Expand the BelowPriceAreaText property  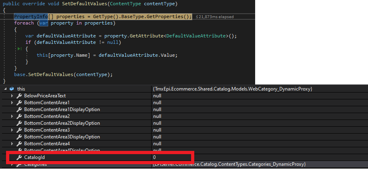(x=12, y=96)
